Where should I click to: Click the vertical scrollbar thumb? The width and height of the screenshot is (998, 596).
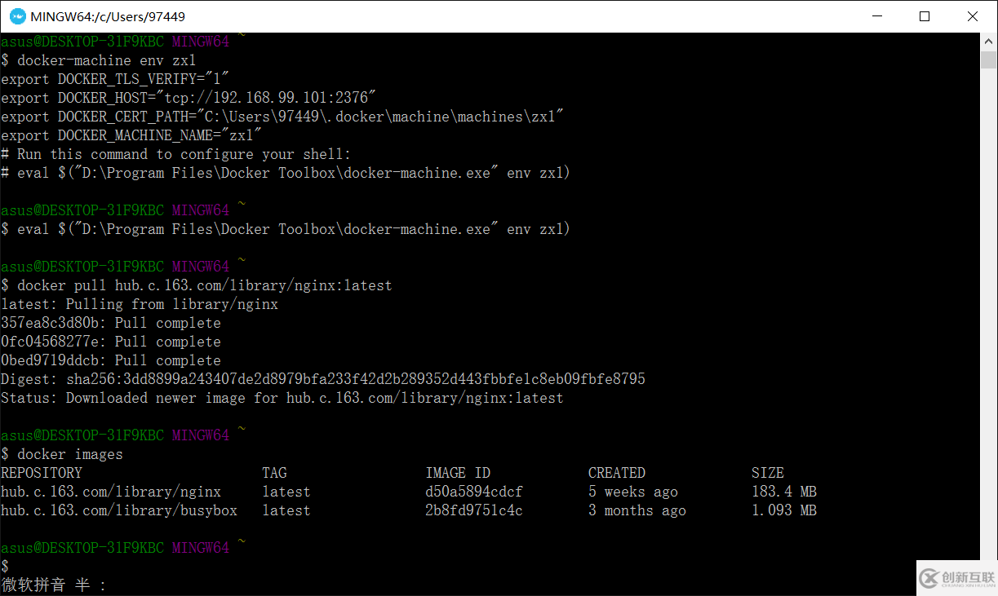coord(989,60)
